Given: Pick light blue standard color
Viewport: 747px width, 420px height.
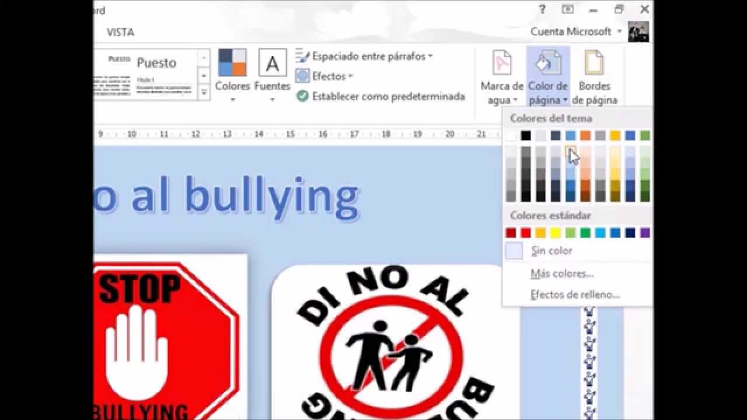Looking at the screenshot, I should click(601, 233).
